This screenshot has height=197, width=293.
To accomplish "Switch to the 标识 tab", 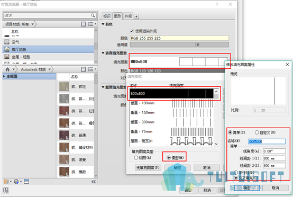I will (x=107, y=16).
